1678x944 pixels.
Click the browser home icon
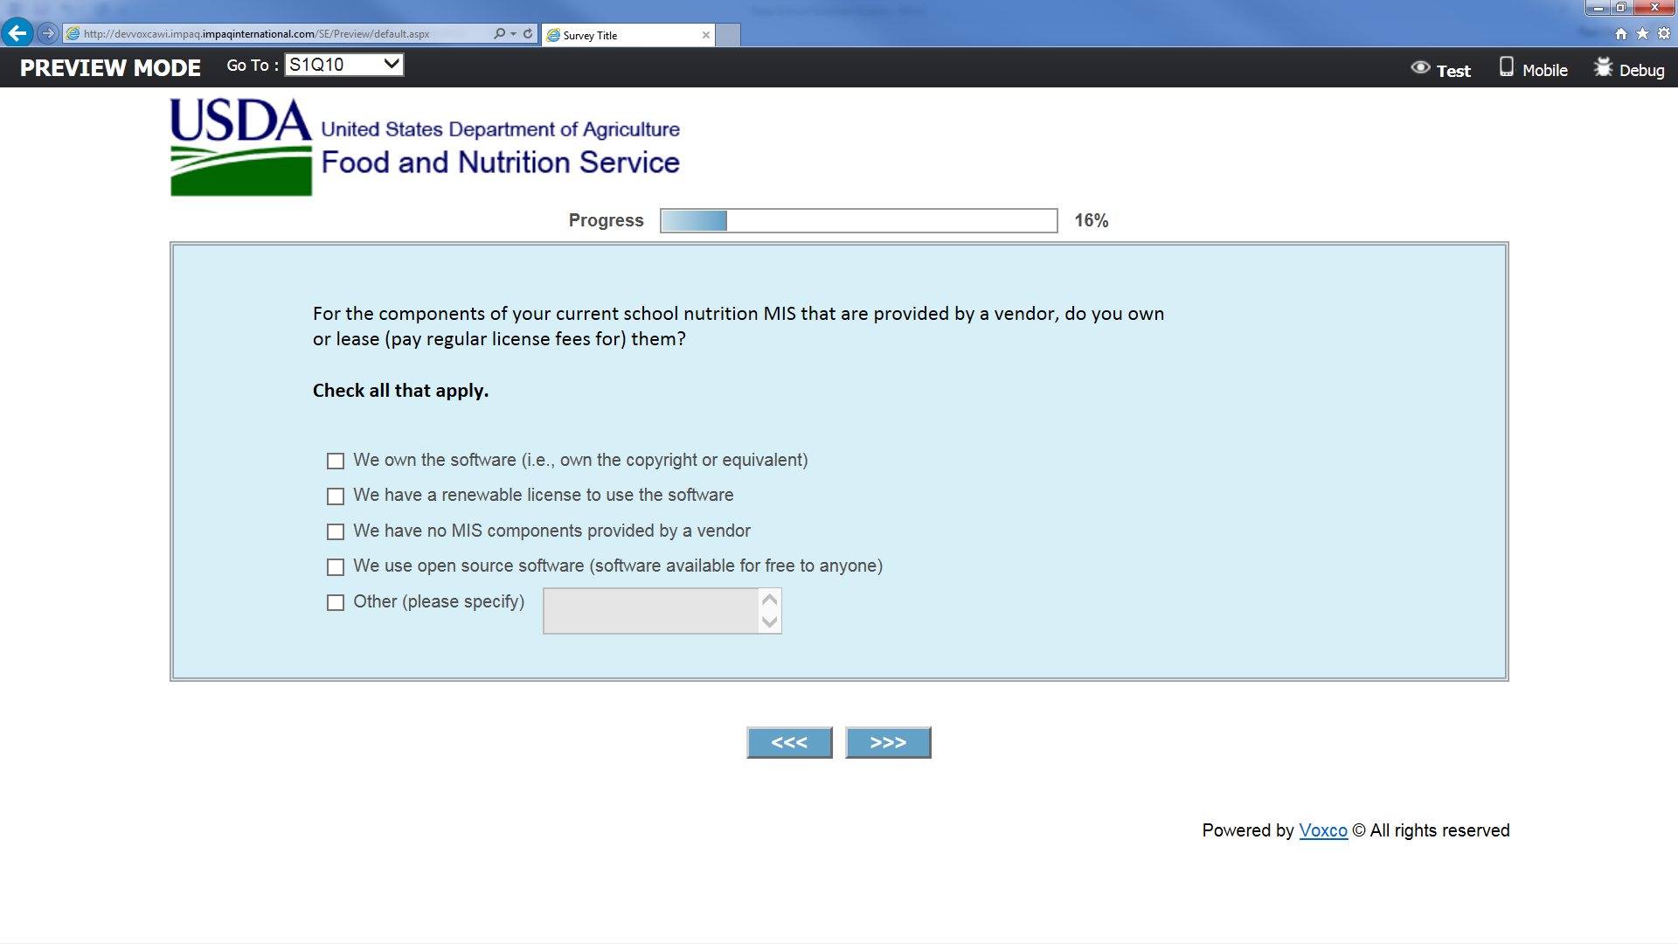point(1621,33)
